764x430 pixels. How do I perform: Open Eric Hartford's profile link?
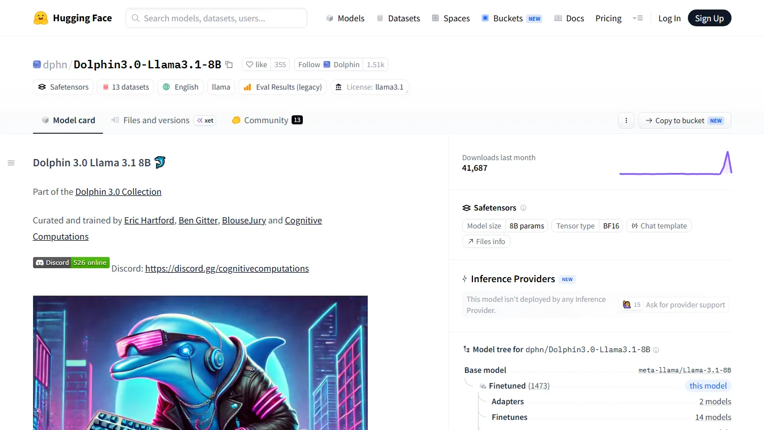[x=149, y=221]
